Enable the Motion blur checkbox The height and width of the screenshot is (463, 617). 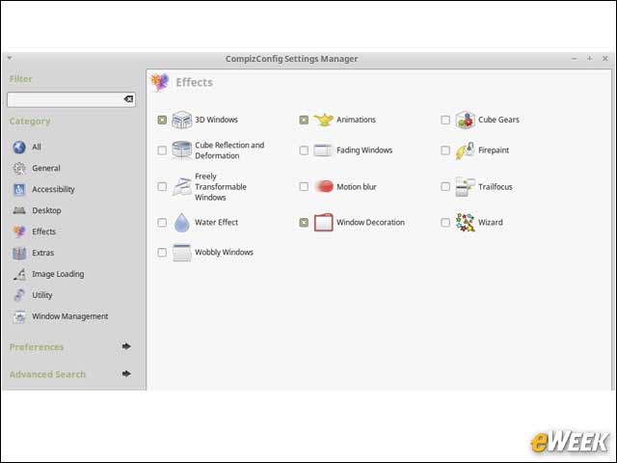(304, 186)
